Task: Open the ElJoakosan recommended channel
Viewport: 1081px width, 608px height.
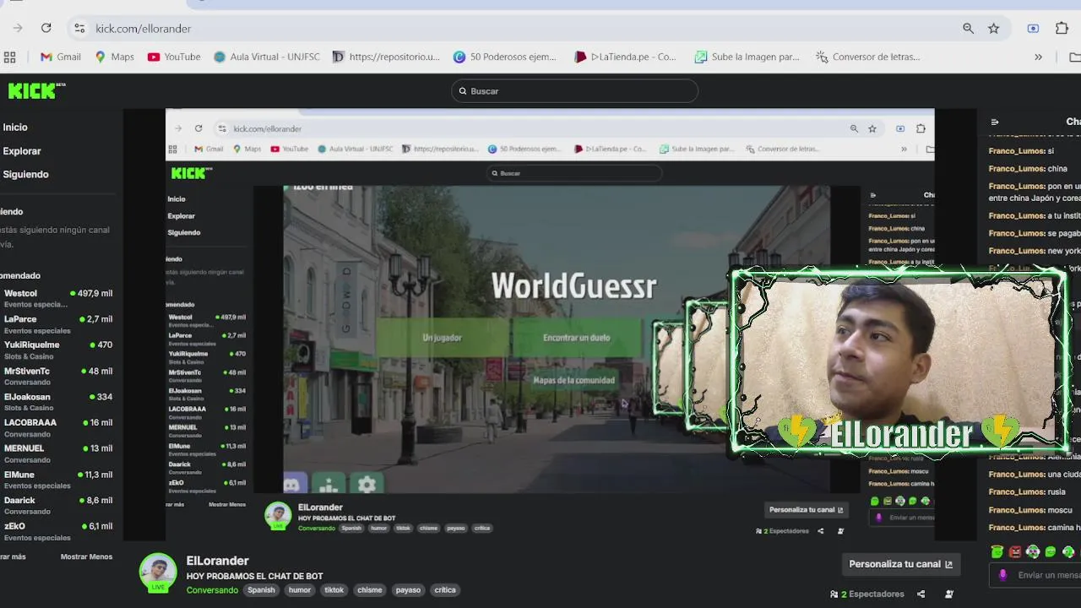Action: coord(57,401)
